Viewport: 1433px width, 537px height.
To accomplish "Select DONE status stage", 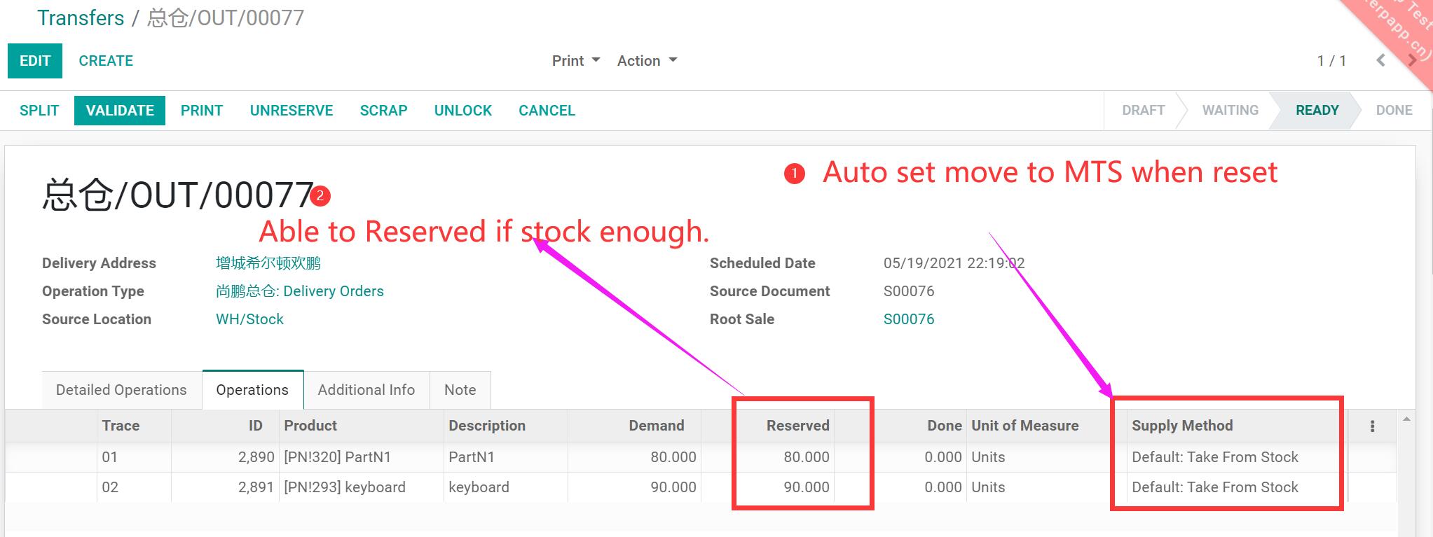I will coord(1394,111).
